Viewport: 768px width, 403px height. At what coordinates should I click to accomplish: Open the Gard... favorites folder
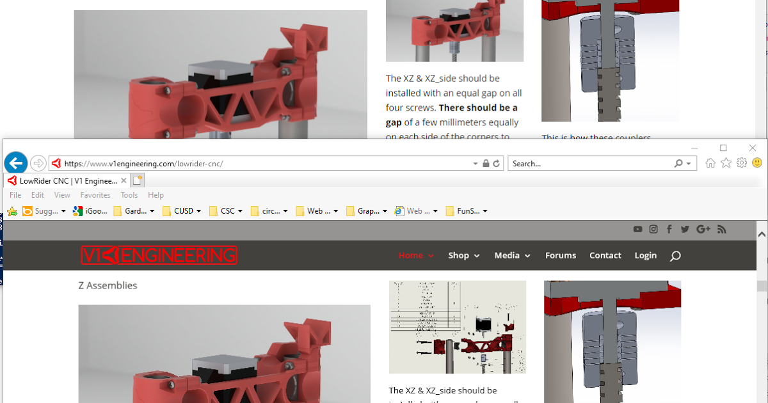[133, 211]
